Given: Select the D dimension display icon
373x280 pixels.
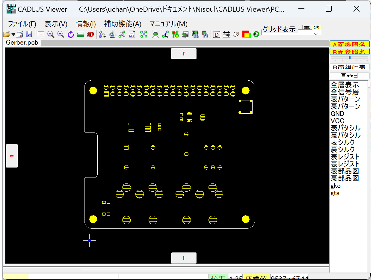Looking at the screenshot, I should pos(217,34).
